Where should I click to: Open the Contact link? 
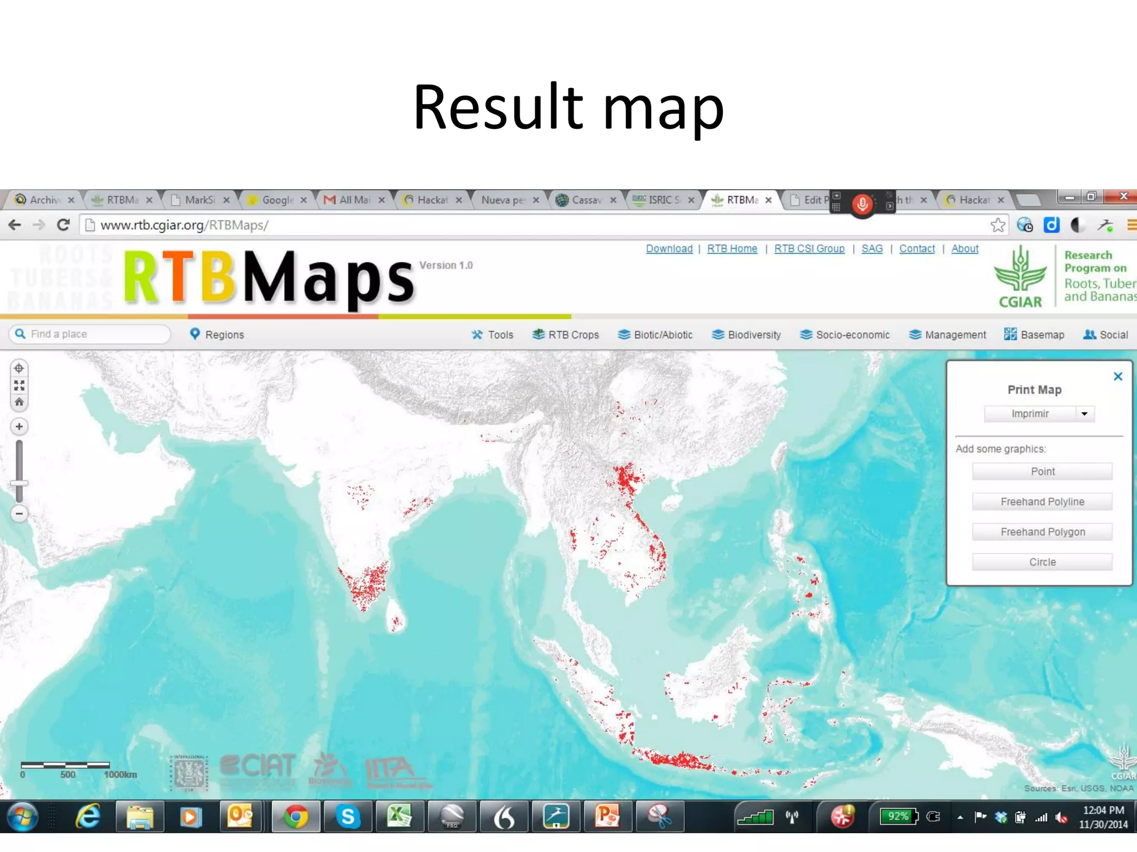pyautogui.click(x=917, y=248)
